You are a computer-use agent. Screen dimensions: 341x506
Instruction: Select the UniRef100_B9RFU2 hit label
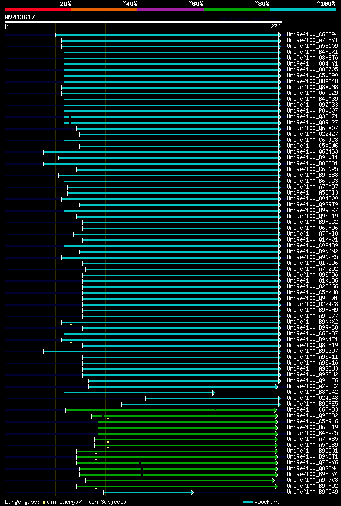(312, 486)
